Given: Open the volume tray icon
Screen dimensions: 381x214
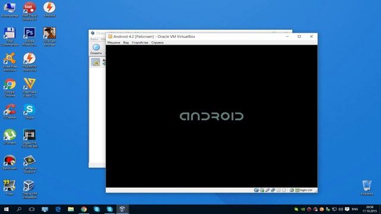Looking at the screenshot, I should [341, 209].
